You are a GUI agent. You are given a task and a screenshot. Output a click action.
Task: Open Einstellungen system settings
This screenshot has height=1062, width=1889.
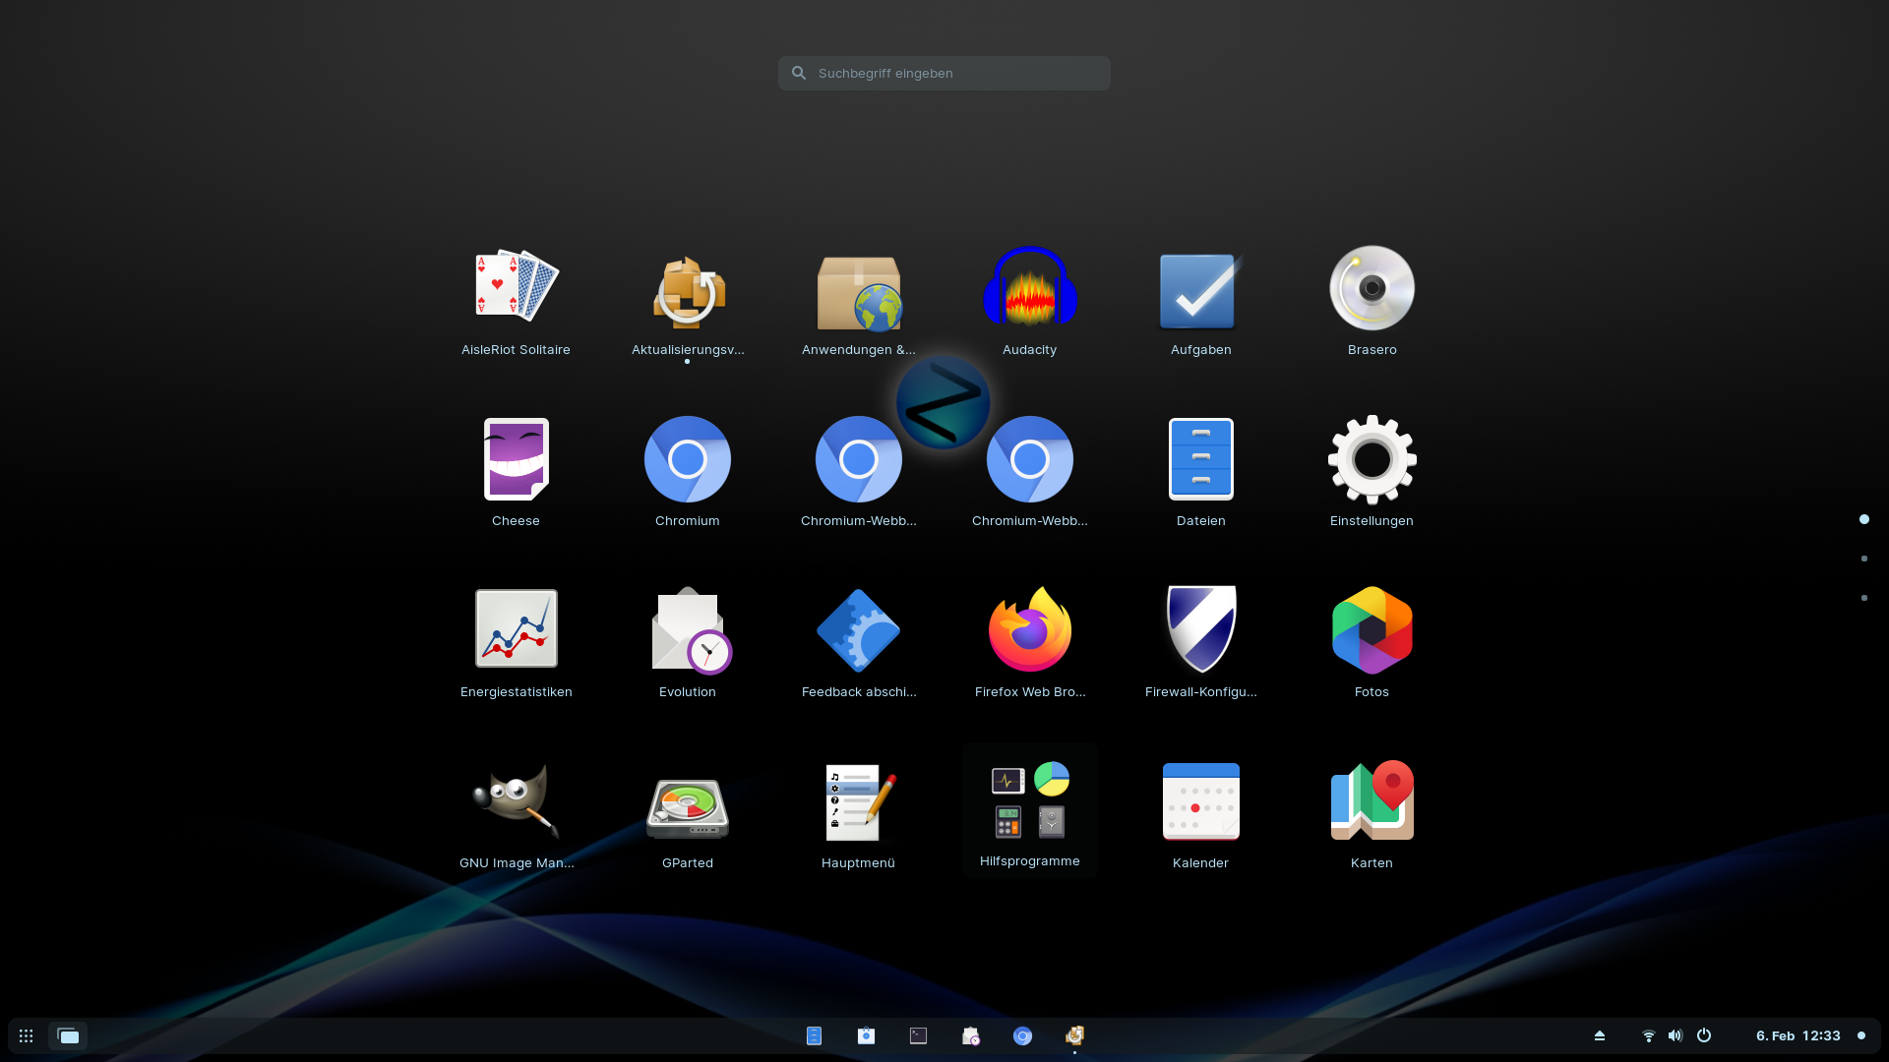click(1371, 459)
